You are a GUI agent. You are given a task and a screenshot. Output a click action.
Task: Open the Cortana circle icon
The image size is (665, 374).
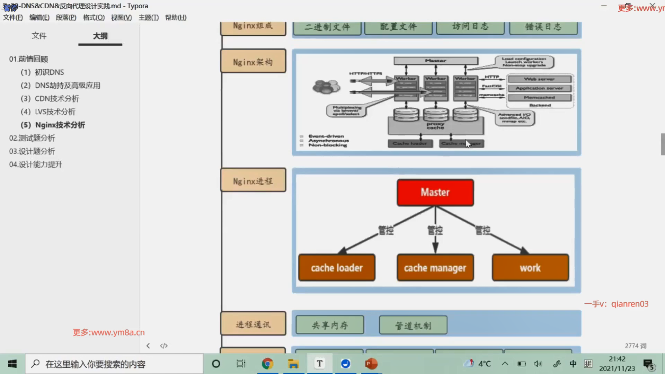pyautogui.click(x=216, y=364)
